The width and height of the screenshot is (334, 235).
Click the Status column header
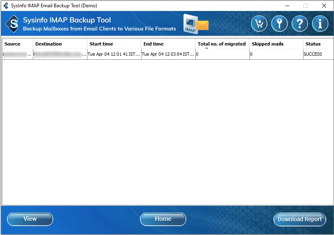tap(318, 44)
